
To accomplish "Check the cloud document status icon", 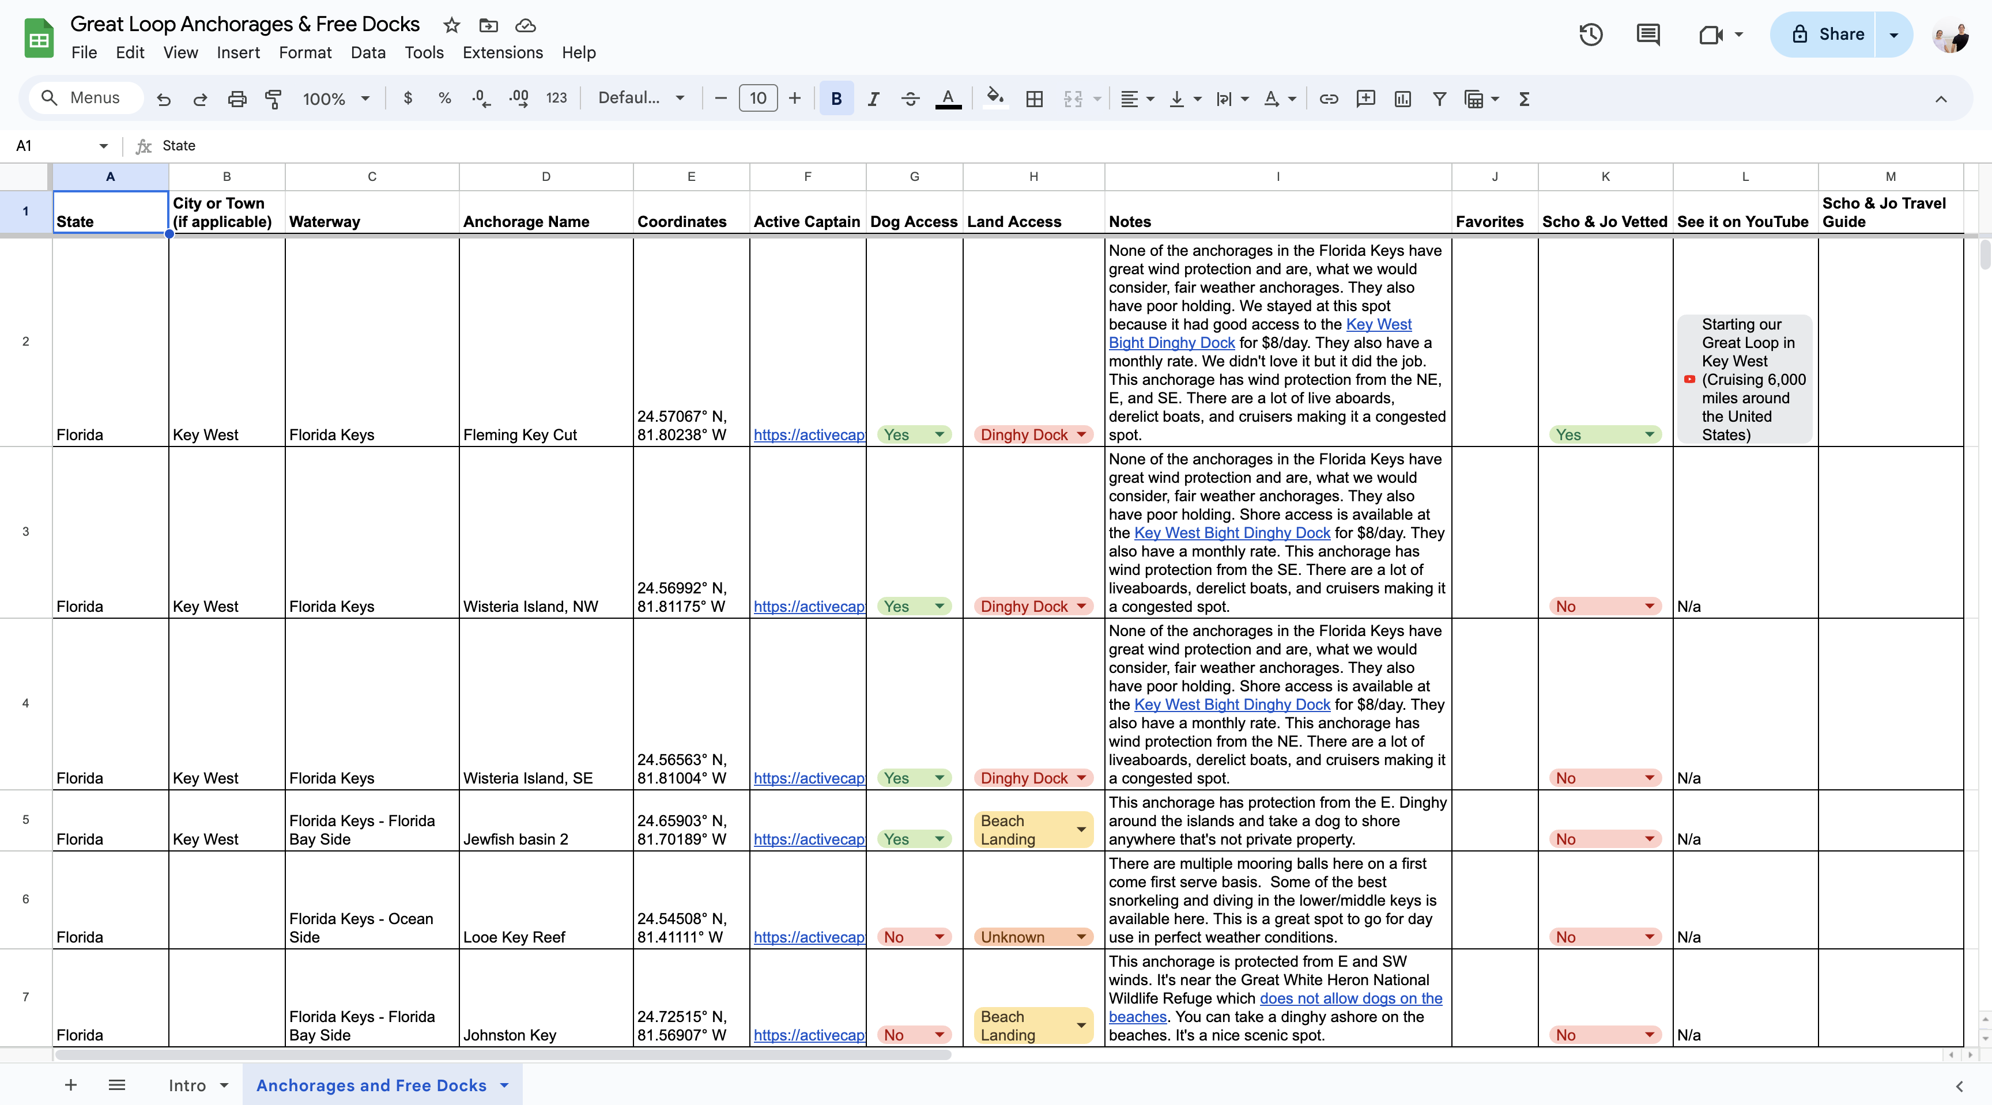I will [x=526, y=25].
